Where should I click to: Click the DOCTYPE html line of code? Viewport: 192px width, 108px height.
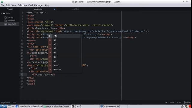click(36, 13)
